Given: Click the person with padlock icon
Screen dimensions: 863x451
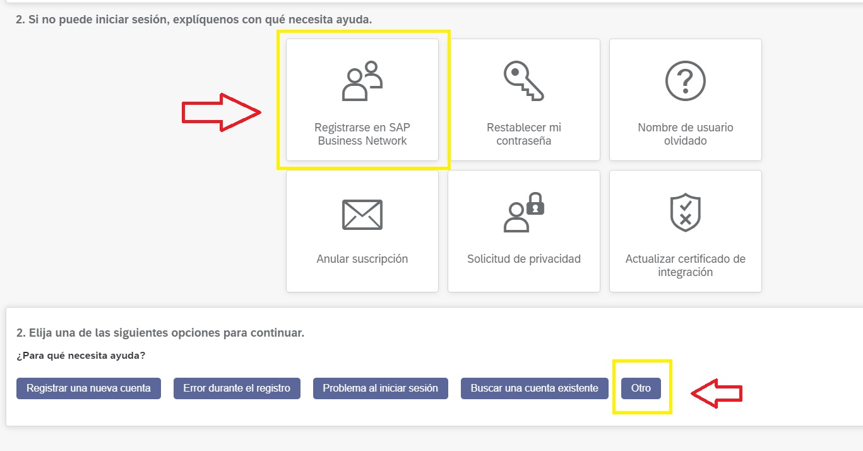Looking at the screenshot, I should 523,213.
